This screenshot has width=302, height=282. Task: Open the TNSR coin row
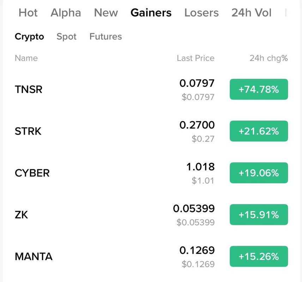[x=29, y=90]
